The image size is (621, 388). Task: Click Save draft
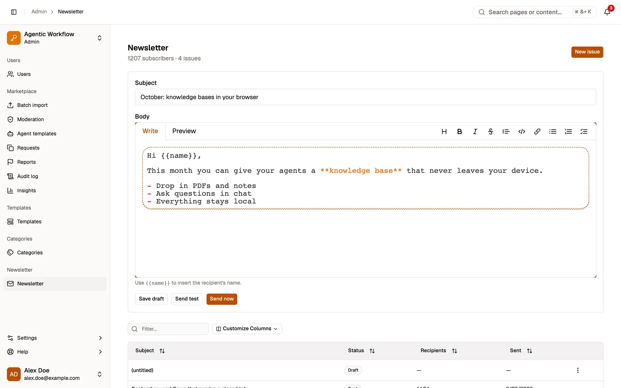click(151, 299)
